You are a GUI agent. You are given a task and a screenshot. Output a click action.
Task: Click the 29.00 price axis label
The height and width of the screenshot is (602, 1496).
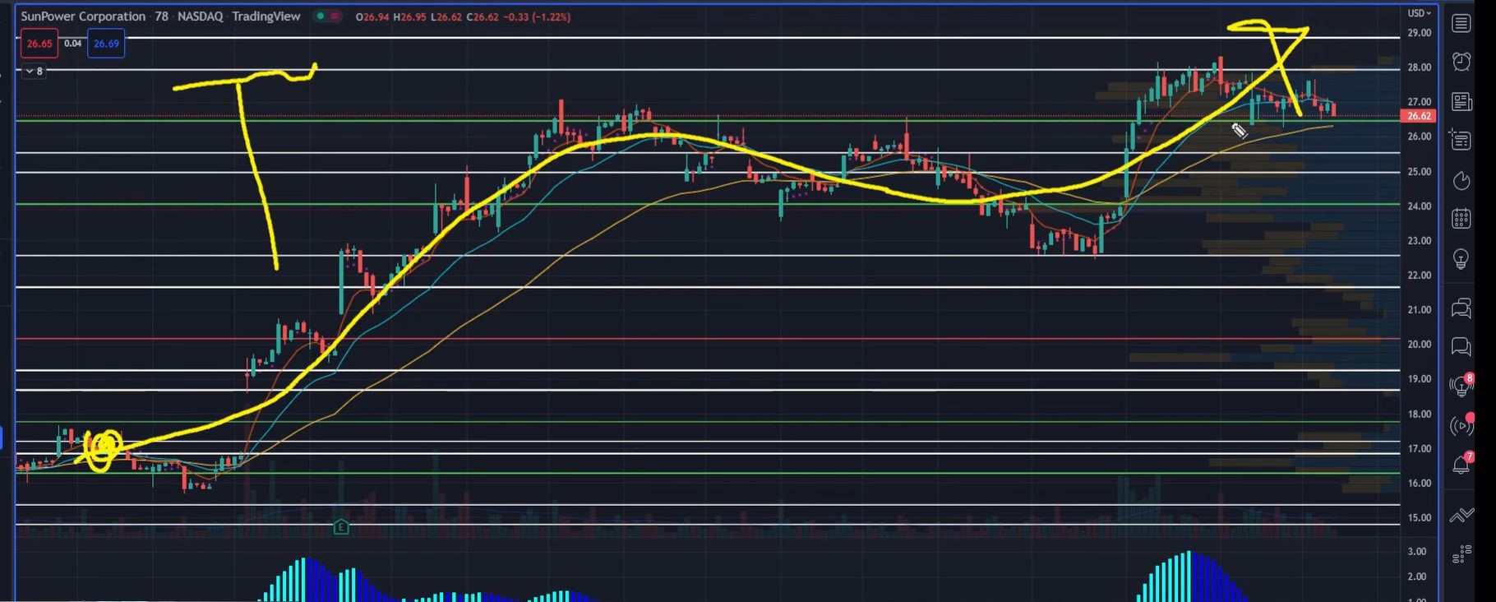coord(1419,33)
